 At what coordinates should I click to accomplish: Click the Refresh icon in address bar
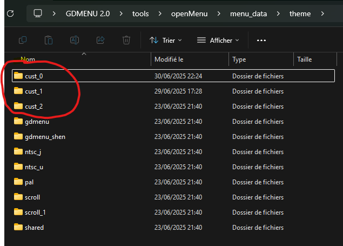pyautogui.click(x=10, y=14)
